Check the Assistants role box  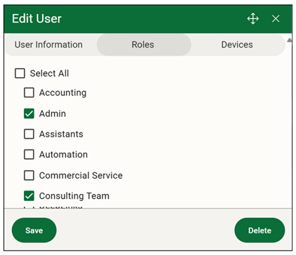pyautogui.click(x=29, y=134)
